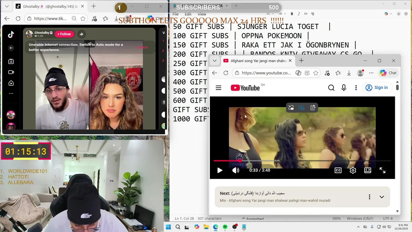Add YouTube page to favorites star
Viewport: 412px width, 232px height.
point(316,73)
